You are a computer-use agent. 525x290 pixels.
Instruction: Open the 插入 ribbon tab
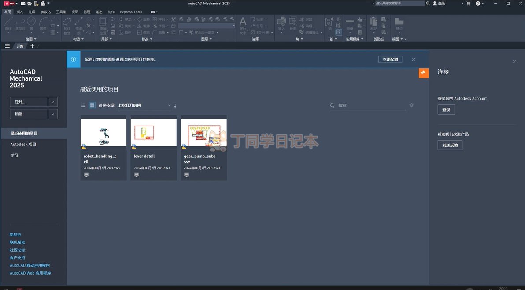pos(20,12)
